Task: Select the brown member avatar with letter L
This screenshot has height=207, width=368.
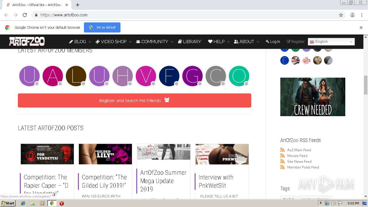Action: pos(76,76)
